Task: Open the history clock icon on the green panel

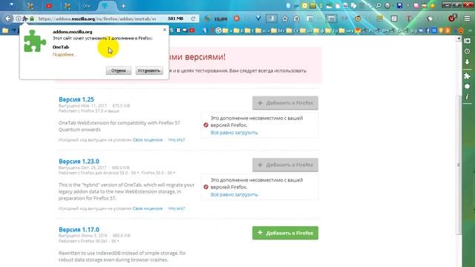Action: tap(467, 51)
